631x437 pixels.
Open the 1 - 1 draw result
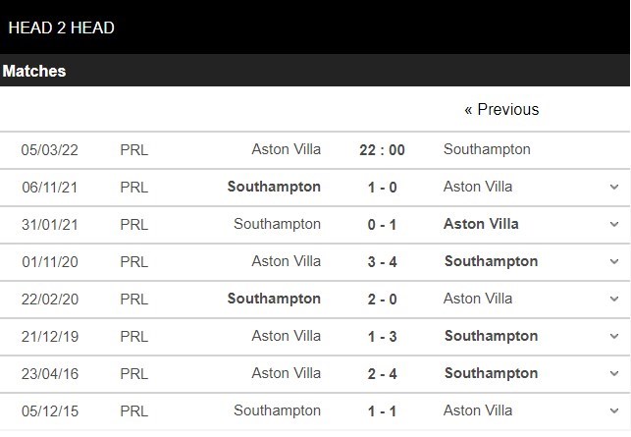382,410
